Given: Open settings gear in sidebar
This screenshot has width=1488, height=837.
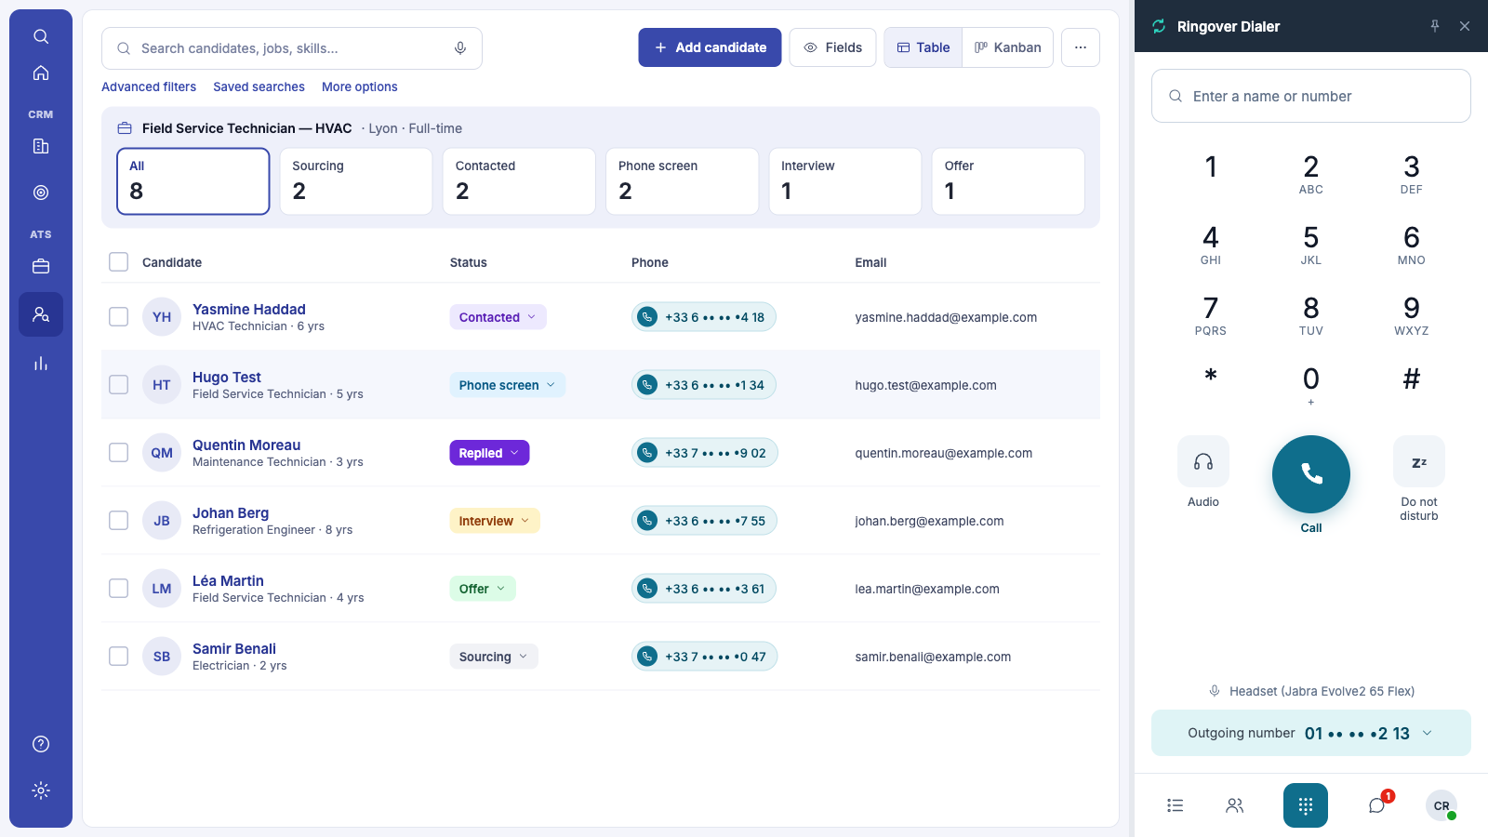Looking at the screenshot, I should coord(41,790).
